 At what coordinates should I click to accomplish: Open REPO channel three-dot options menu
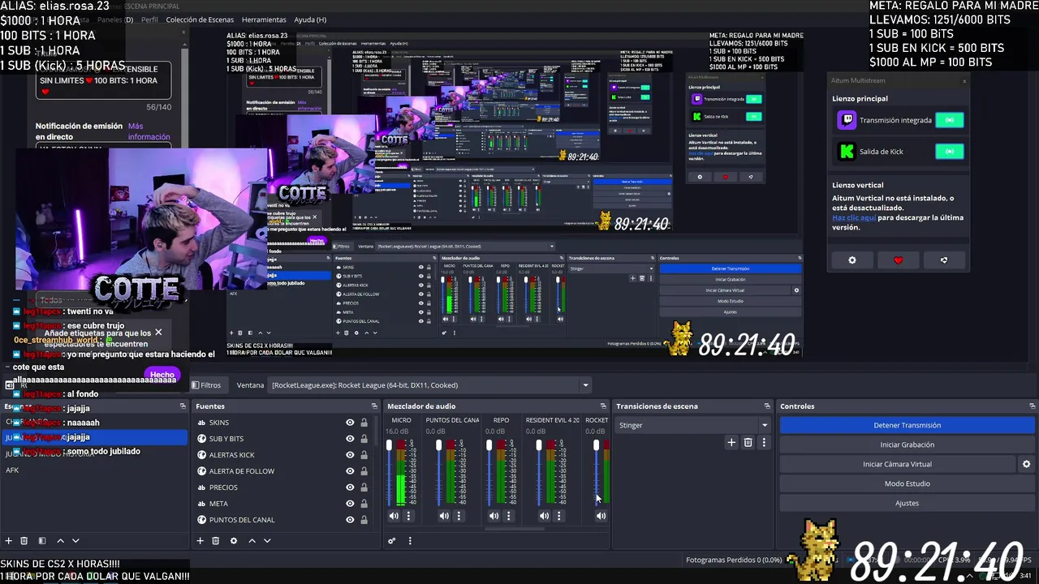coord(509,516)
